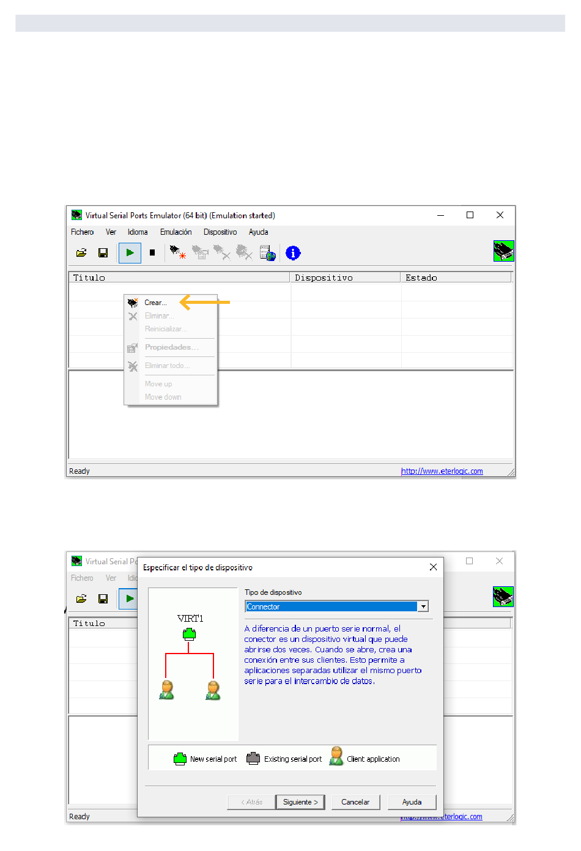
Task: Click the right client application figure in the diagram
Action: pyautogui.click(x=213, y=690)
